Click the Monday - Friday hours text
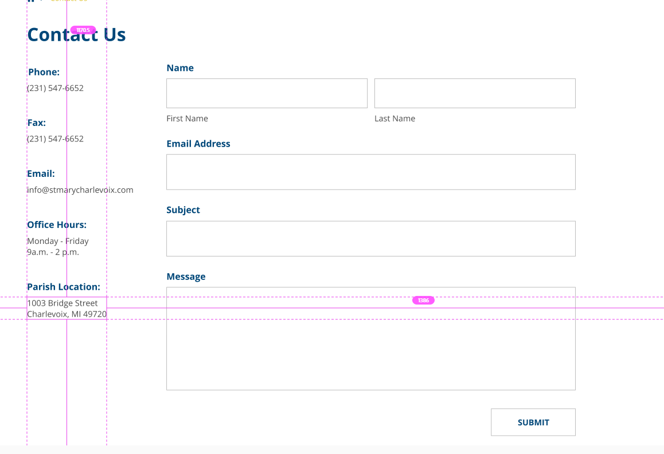The width and height of the screenshot is (664, 454). pyautogui.click(x=58, y=241)
